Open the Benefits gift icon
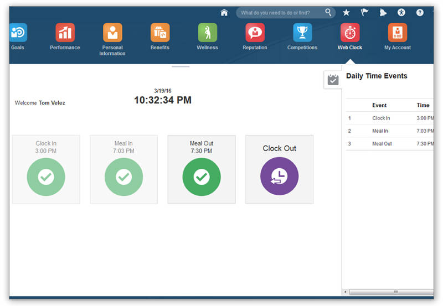This screenshot has width=443, height=306. (160, 33)
